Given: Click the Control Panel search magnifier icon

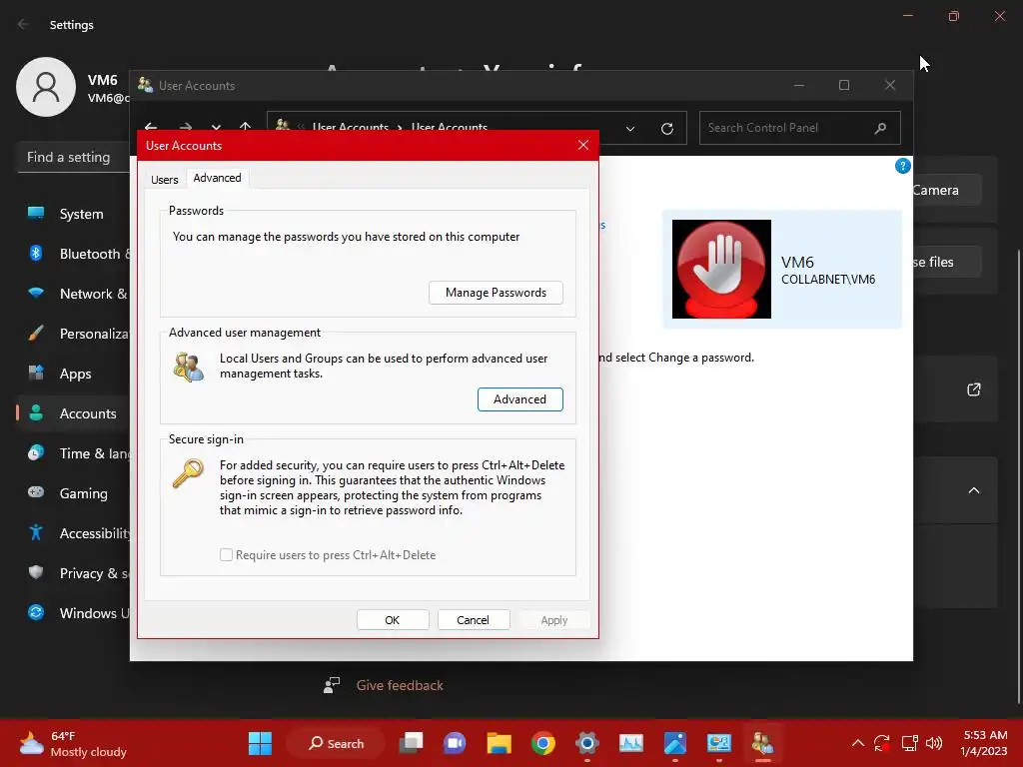Looking at the screenshot, I should pos(880,128).
